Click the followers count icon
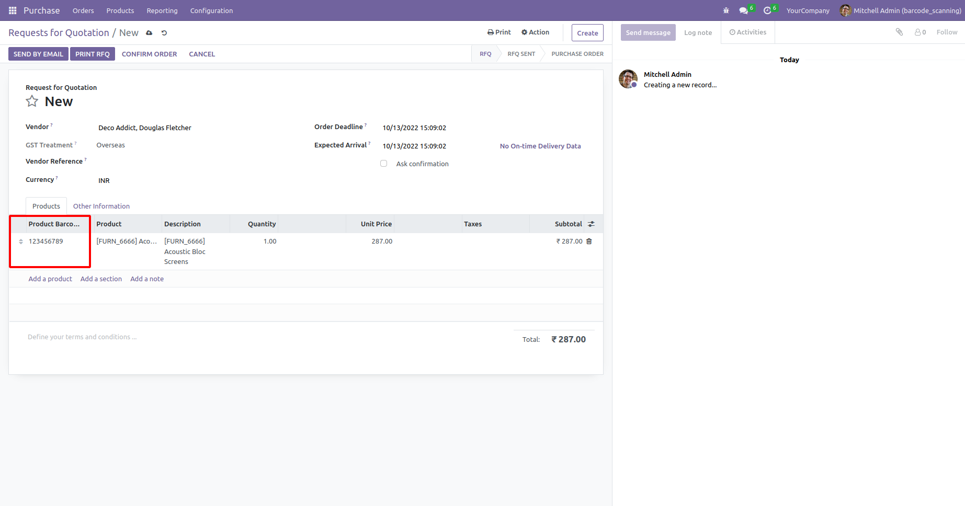The width and height of the screenshot is (965, 506). point(920,32)
